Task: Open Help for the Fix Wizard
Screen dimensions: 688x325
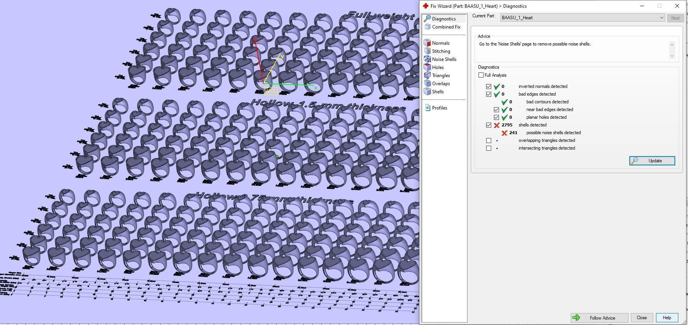Action: click(x=667, y=318)
